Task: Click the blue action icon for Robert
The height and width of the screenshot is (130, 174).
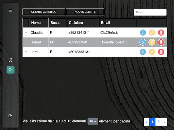Action: point(143,42)
